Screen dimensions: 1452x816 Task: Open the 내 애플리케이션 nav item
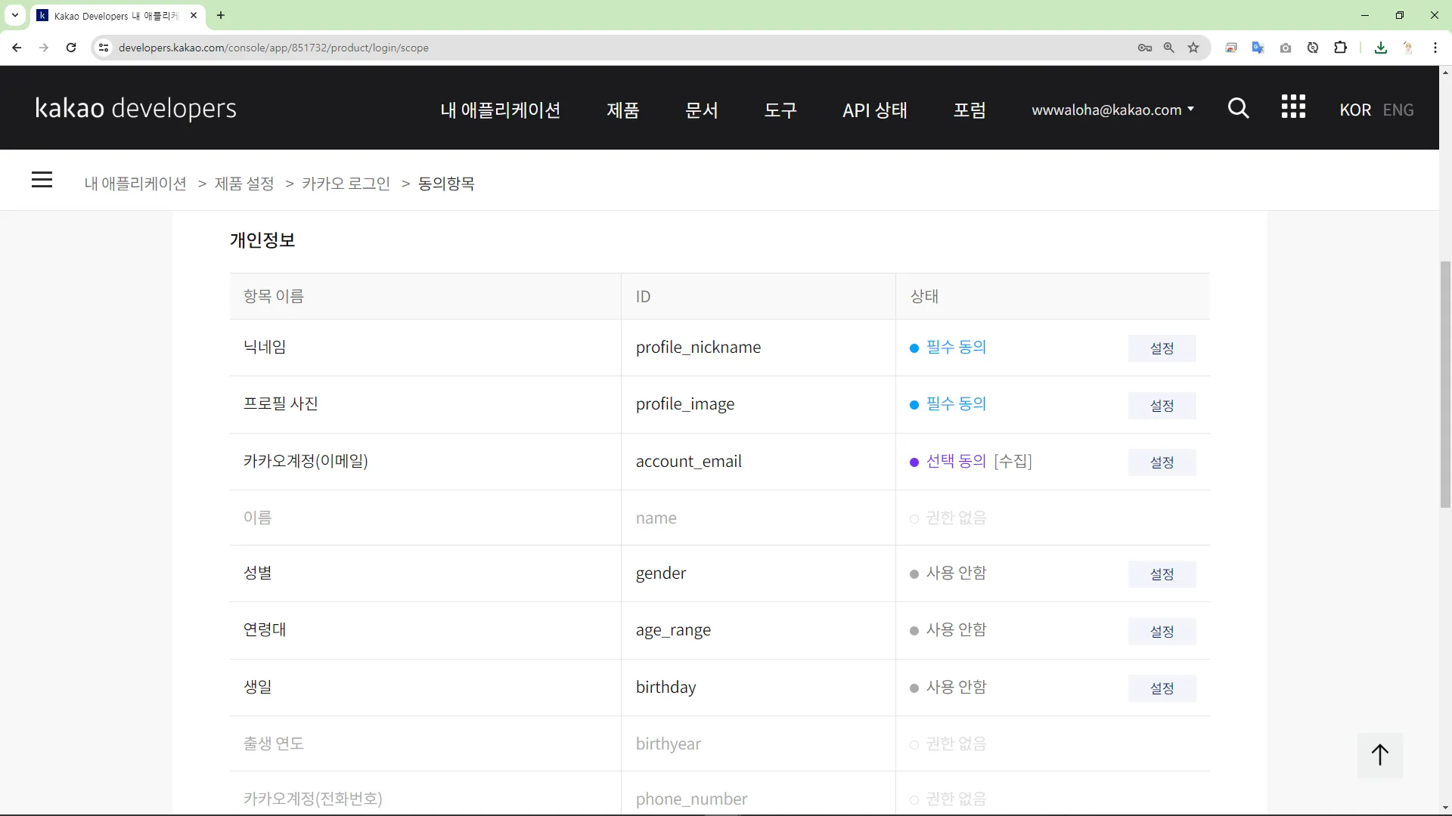[x=500, y=110]
